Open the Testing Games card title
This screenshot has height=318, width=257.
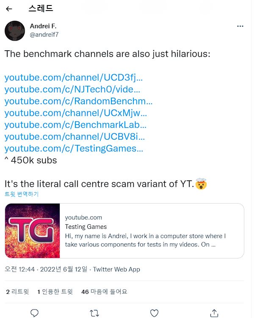[86, 227]
